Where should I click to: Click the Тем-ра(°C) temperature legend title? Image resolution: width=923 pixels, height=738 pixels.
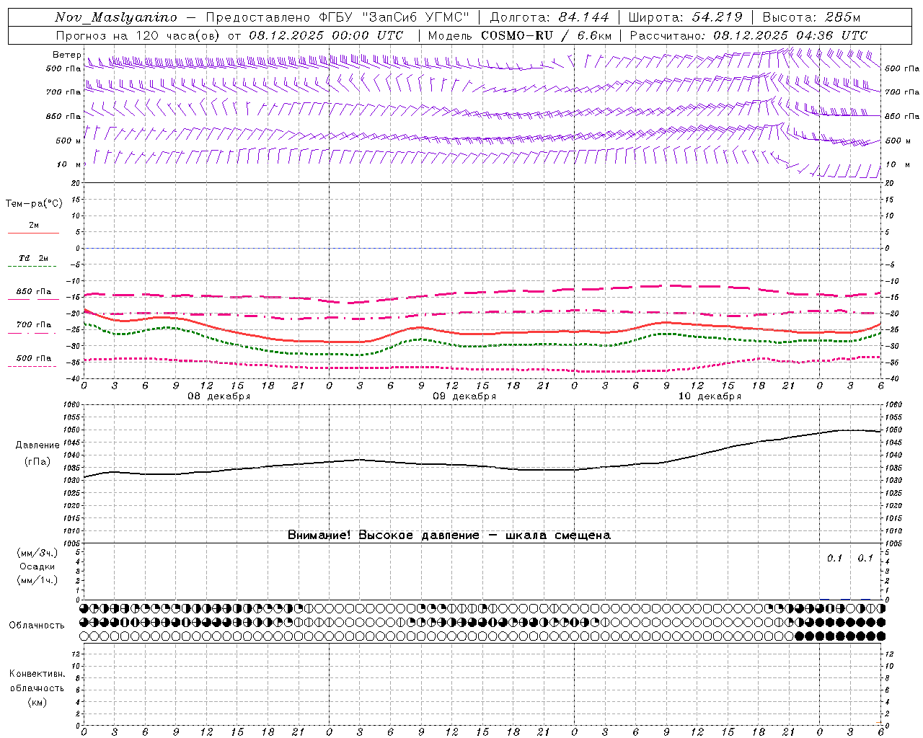[34, 204]
